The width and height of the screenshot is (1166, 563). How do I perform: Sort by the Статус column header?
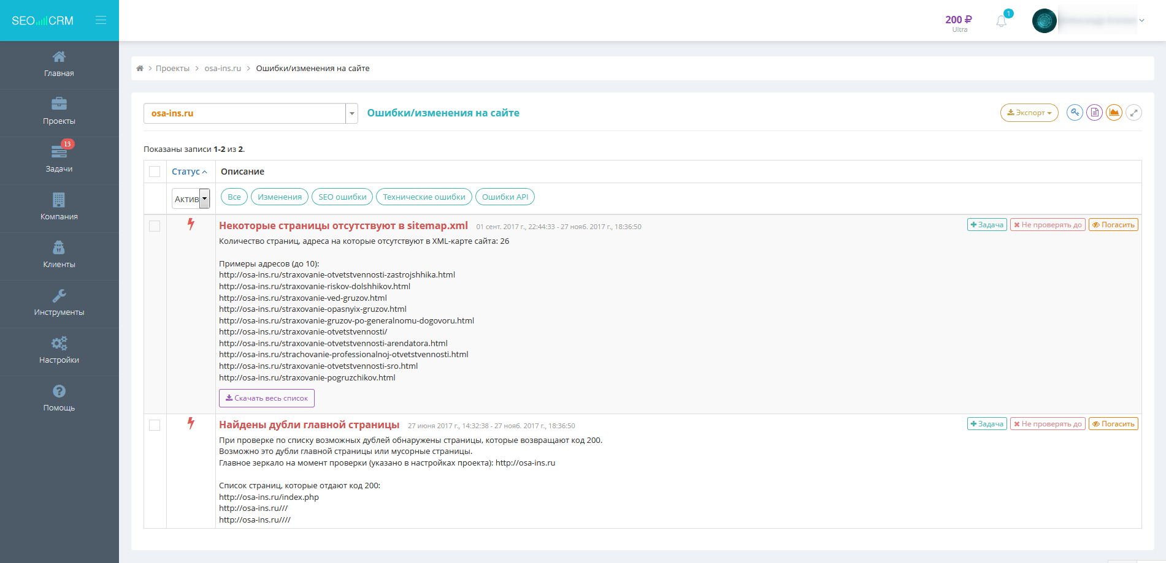point(190,172)
